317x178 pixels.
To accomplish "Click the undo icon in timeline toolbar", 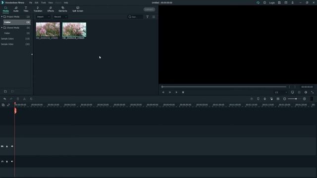I will tap(4, 99).
